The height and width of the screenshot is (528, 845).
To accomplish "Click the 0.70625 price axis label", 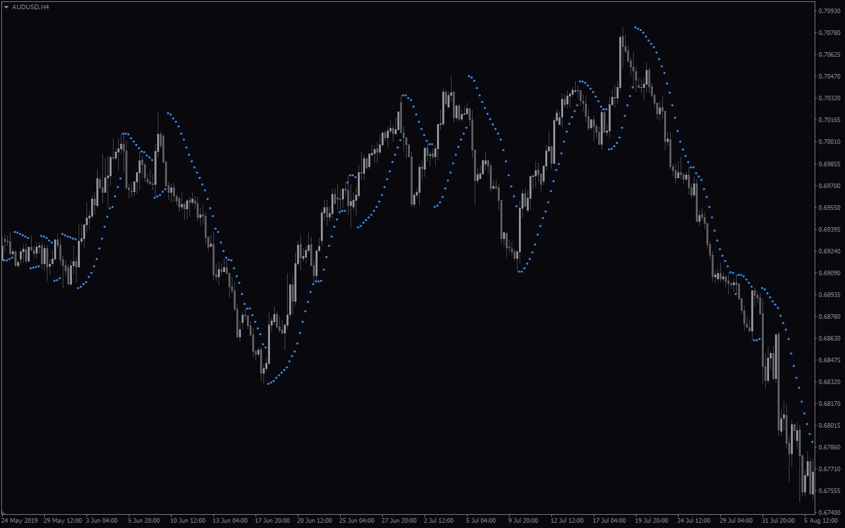I will click(829, 54).
